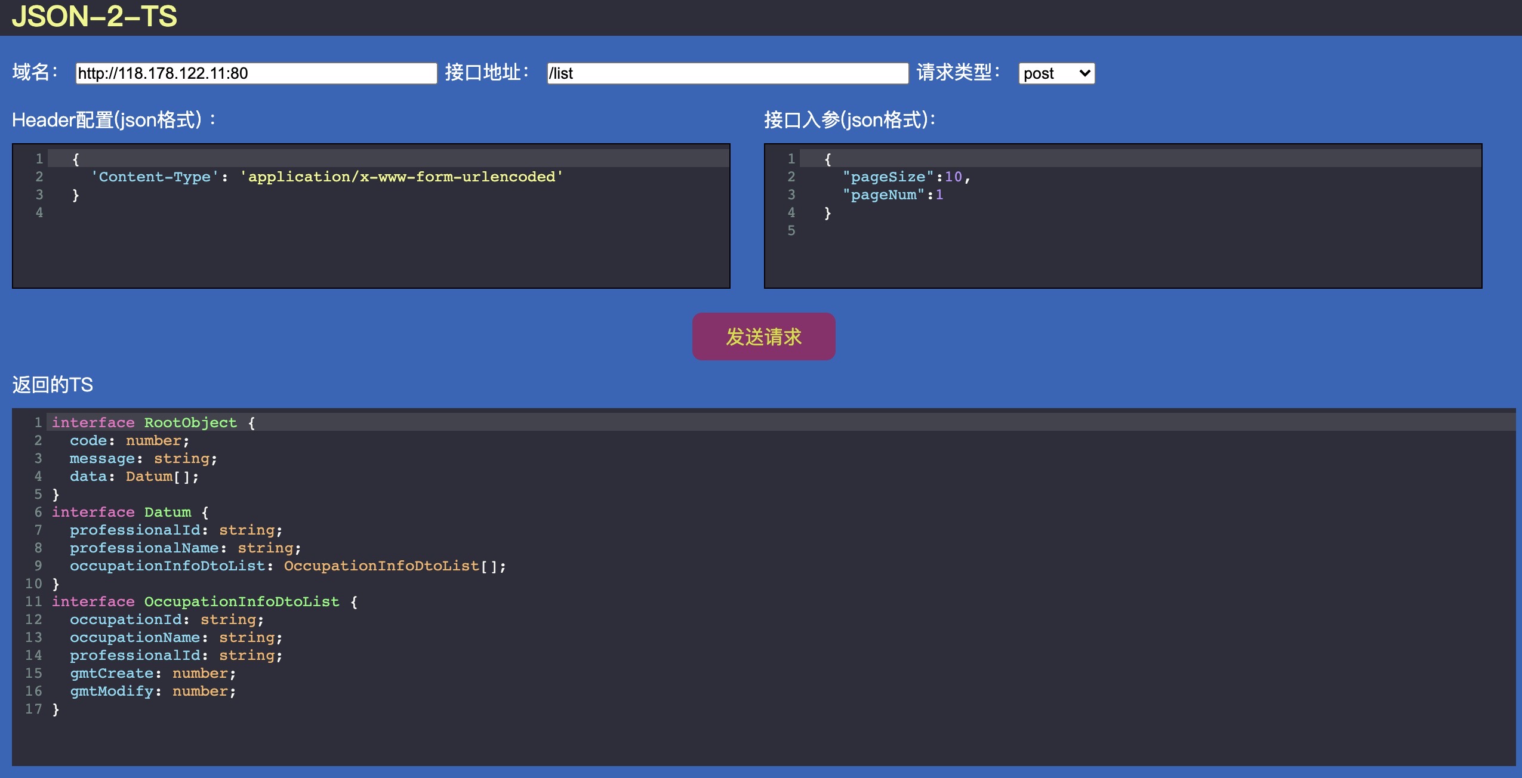Click the professionalName: string line
Image resolution: width=1522 pixels, height=778 pixels.
(184, 548)
